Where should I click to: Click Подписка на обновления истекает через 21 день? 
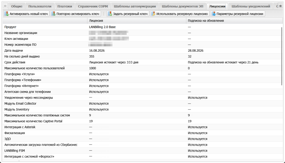[x=223, y=62]
